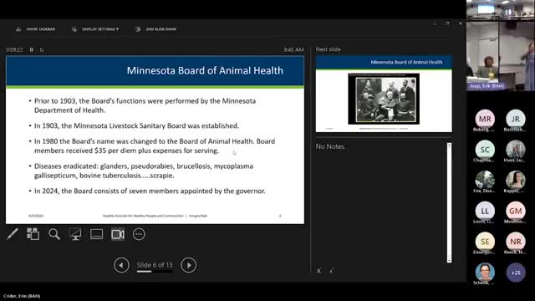This screenshot has width=535, height=301.
Task: Click the Diseases eradicated bullet text
Action: point(144,171)
